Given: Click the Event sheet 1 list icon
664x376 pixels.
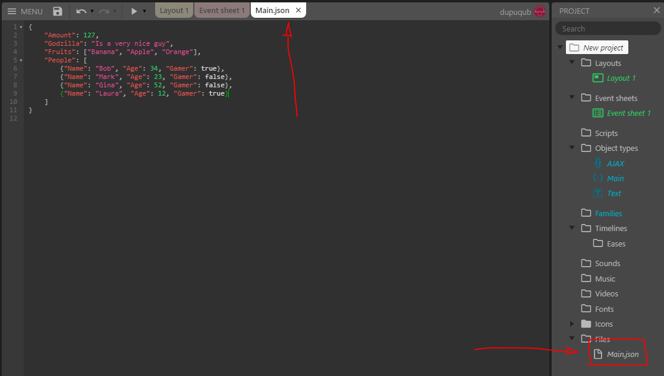Looking at the screenshot, I should [598, 113].
